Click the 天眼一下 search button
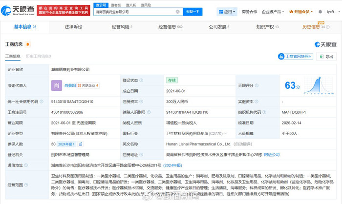The width and height of the screenshot is (342, 204). coord(193,11)
